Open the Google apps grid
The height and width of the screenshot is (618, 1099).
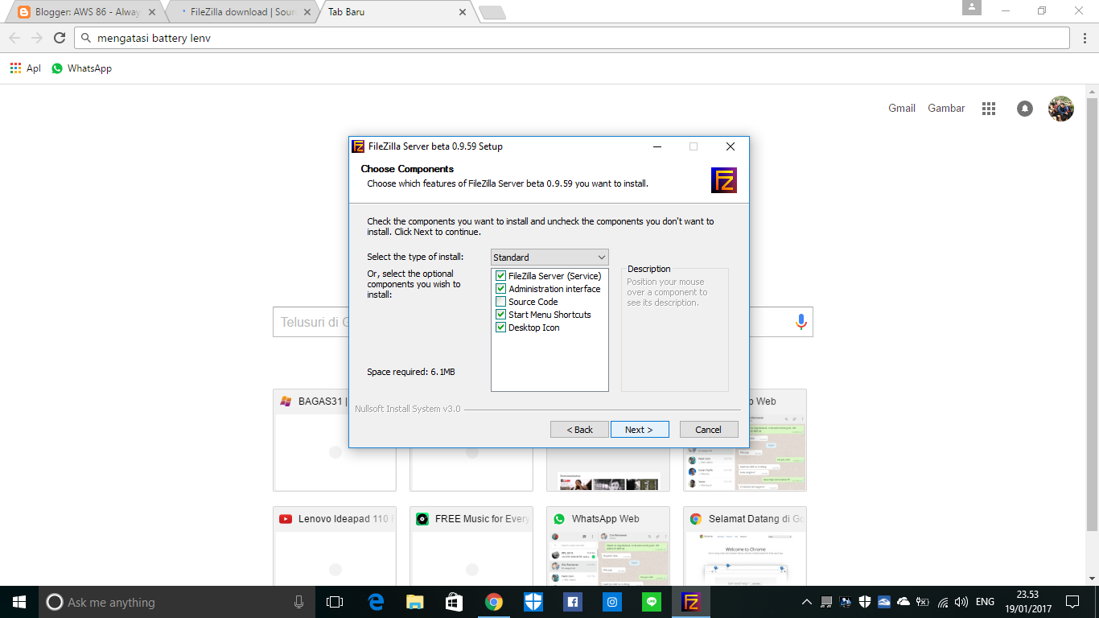pos(989,109)
